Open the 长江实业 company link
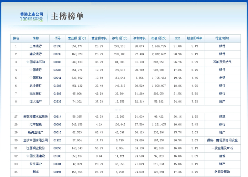The image size is (248, 177). pyautogui.click(x=36, y=164)
